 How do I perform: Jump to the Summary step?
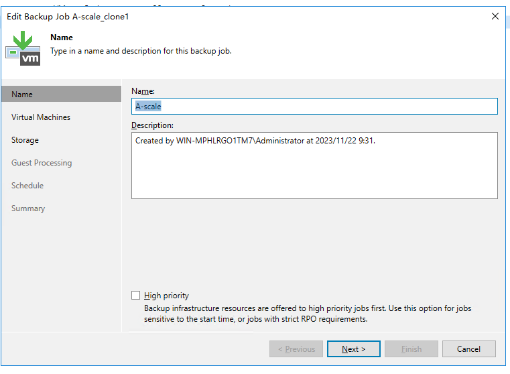(x=28, y=208)
